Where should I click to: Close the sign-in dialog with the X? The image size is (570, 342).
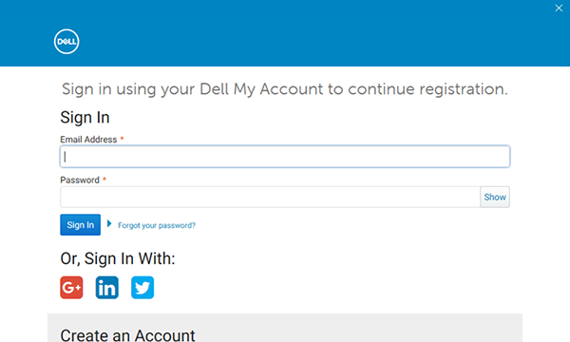[559, 8]
